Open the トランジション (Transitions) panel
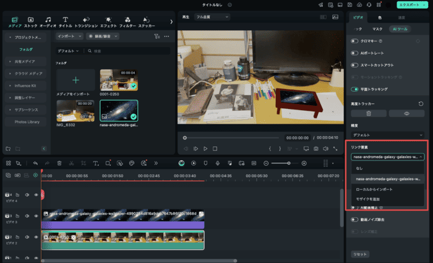Image resolution: width=433 pixels, height=263 pixels. (x=87, y=22)
